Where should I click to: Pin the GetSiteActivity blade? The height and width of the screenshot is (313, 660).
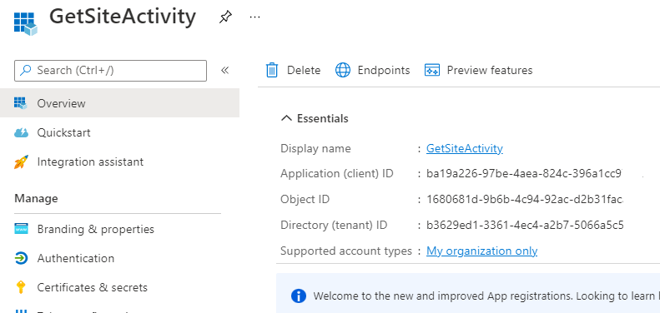(x=225, y=17)
